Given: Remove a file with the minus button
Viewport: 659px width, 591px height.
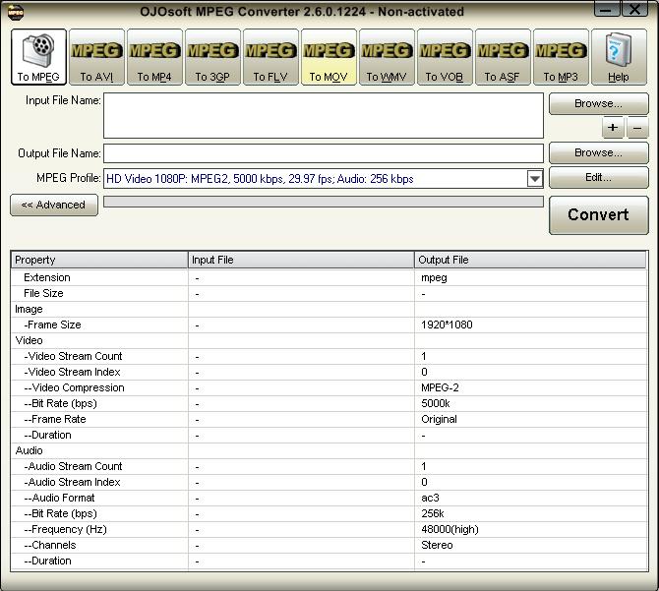Looking at the screenshot, I should pos(637,127).
